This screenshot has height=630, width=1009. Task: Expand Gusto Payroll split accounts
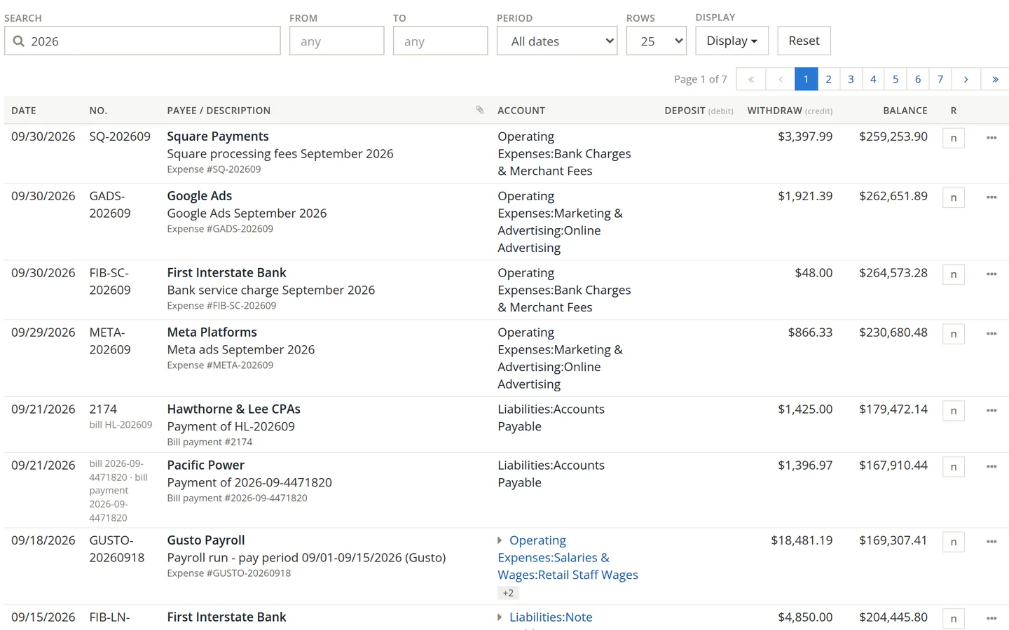coord(500,540)
